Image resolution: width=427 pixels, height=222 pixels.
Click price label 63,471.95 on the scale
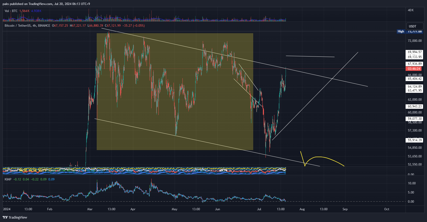pos(415,90)
